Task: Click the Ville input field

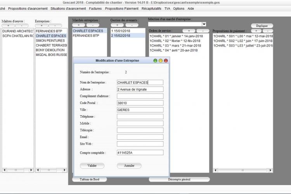Action: (140, 110)
